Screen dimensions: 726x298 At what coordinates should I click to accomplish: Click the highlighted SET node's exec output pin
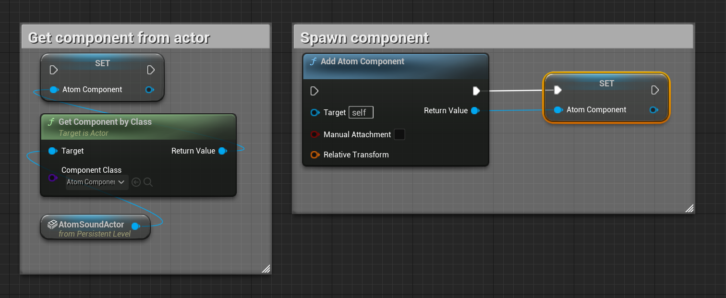coord(655,90)
